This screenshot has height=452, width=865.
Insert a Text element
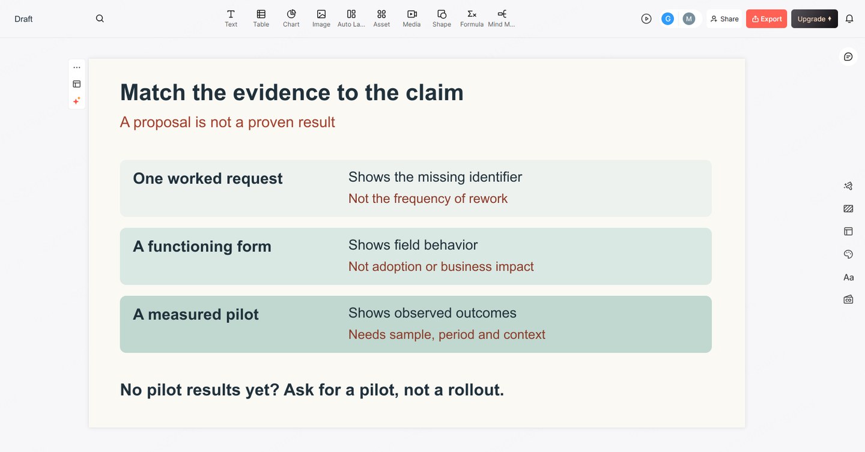click(231, 19)
